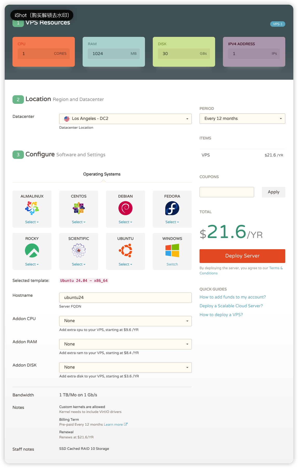Viewport: 298px width, 468px height.
Task: Choose the Fedora logo icon
Action: 172,208
